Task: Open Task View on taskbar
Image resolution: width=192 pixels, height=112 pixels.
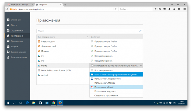Action: [21, 103]
